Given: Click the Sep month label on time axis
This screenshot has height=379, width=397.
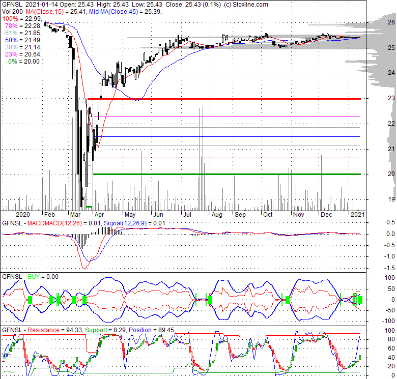Looking at the screenshot, I should (x=240, y=215).
